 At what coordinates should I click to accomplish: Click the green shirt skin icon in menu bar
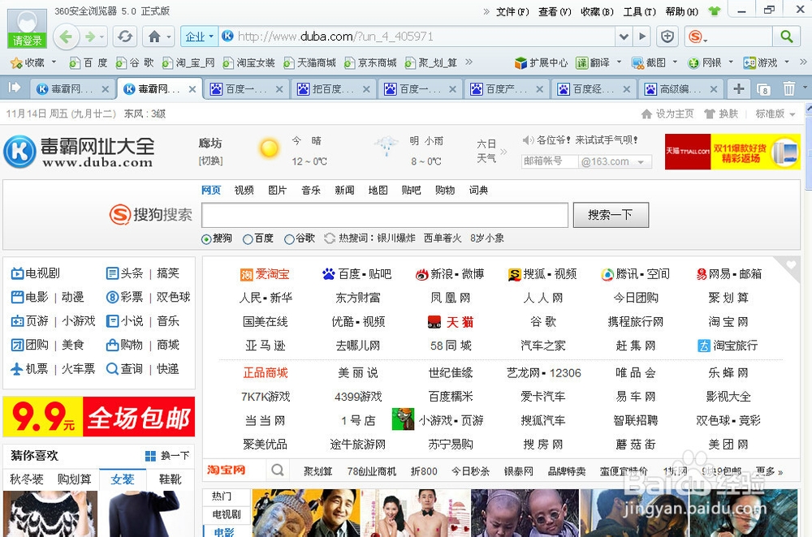point(715,11)
